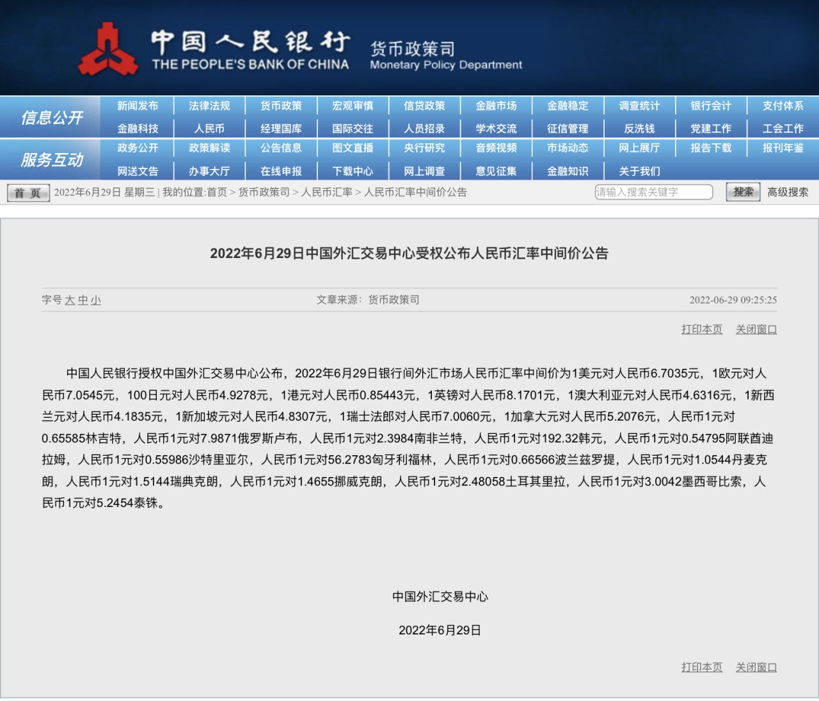Open 反洗钱 section
The width and height of the screenshot is (819, 701).
tap(639, 129)
